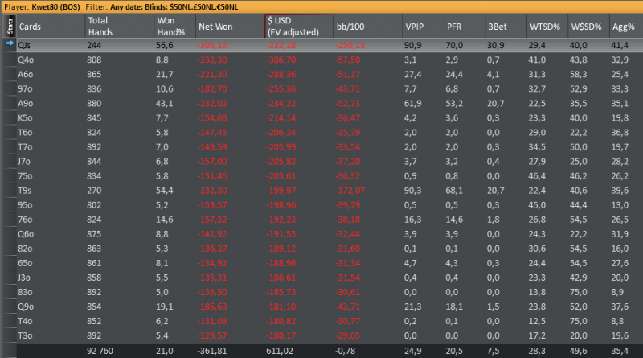Click summary EV adjusted 611,02

point(280,351)
